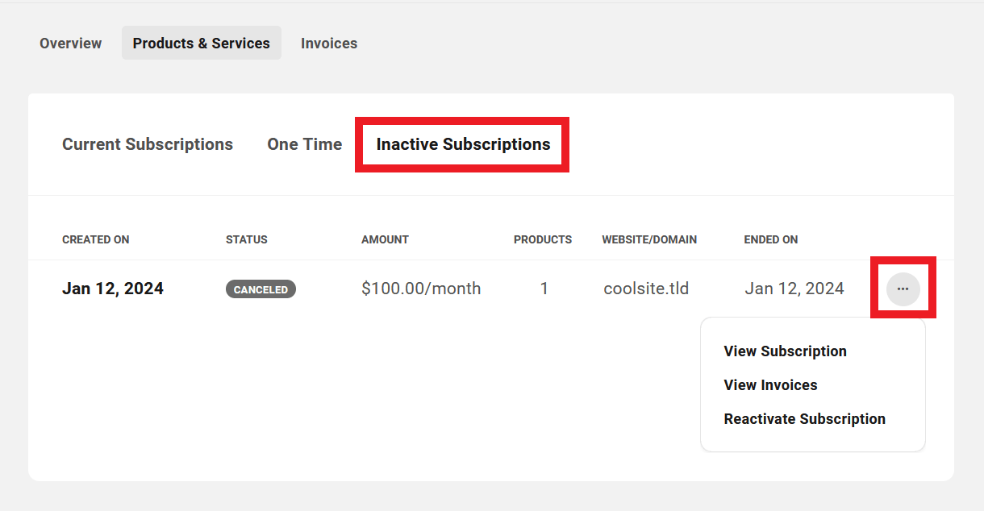
Task: Click the PRODUCTS column header
Action: click(x=542, y=239)
